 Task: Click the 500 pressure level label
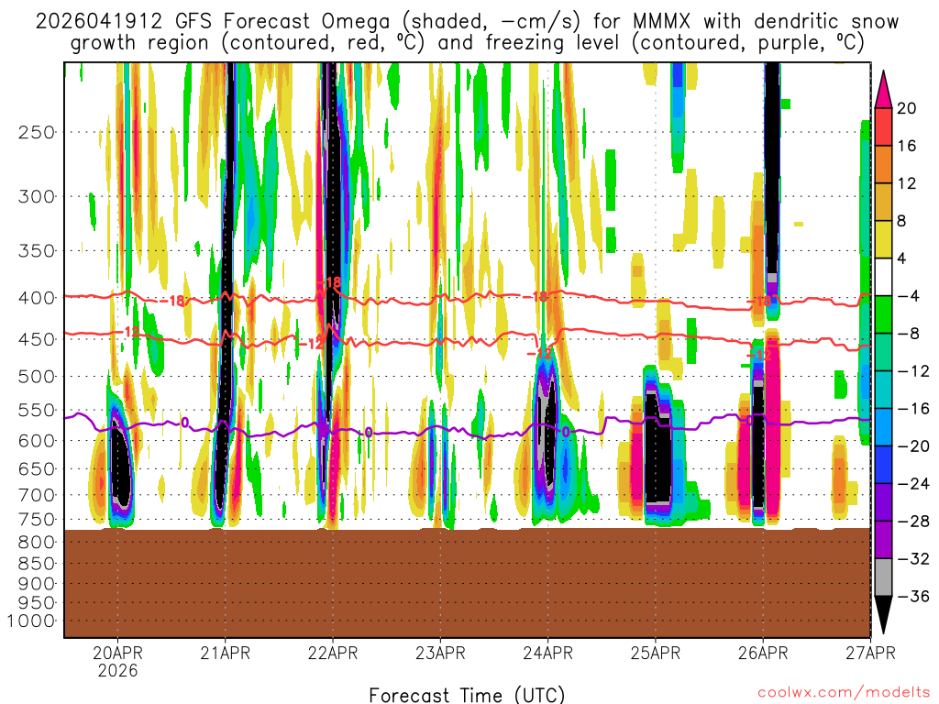37,377
